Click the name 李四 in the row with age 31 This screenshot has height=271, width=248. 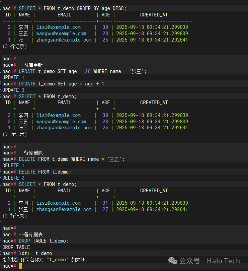click(23, 203)
